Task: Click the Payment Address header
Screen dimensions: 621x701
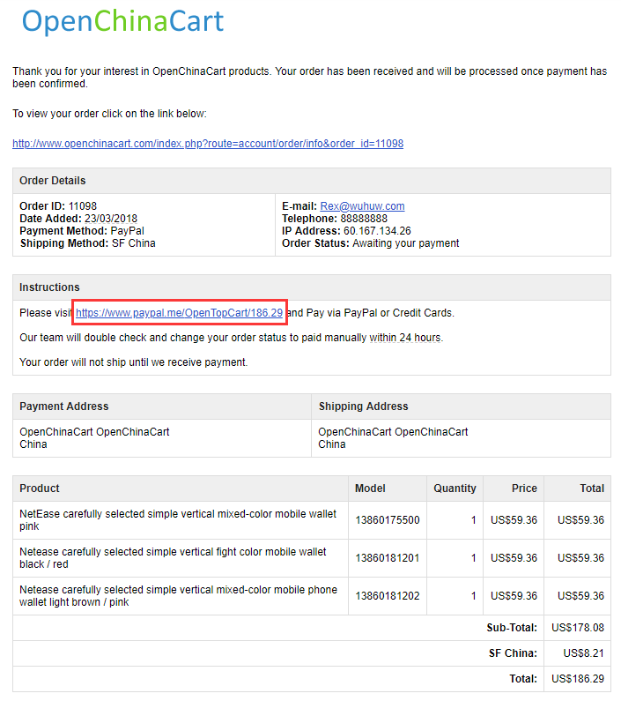Action: [162, 406]
